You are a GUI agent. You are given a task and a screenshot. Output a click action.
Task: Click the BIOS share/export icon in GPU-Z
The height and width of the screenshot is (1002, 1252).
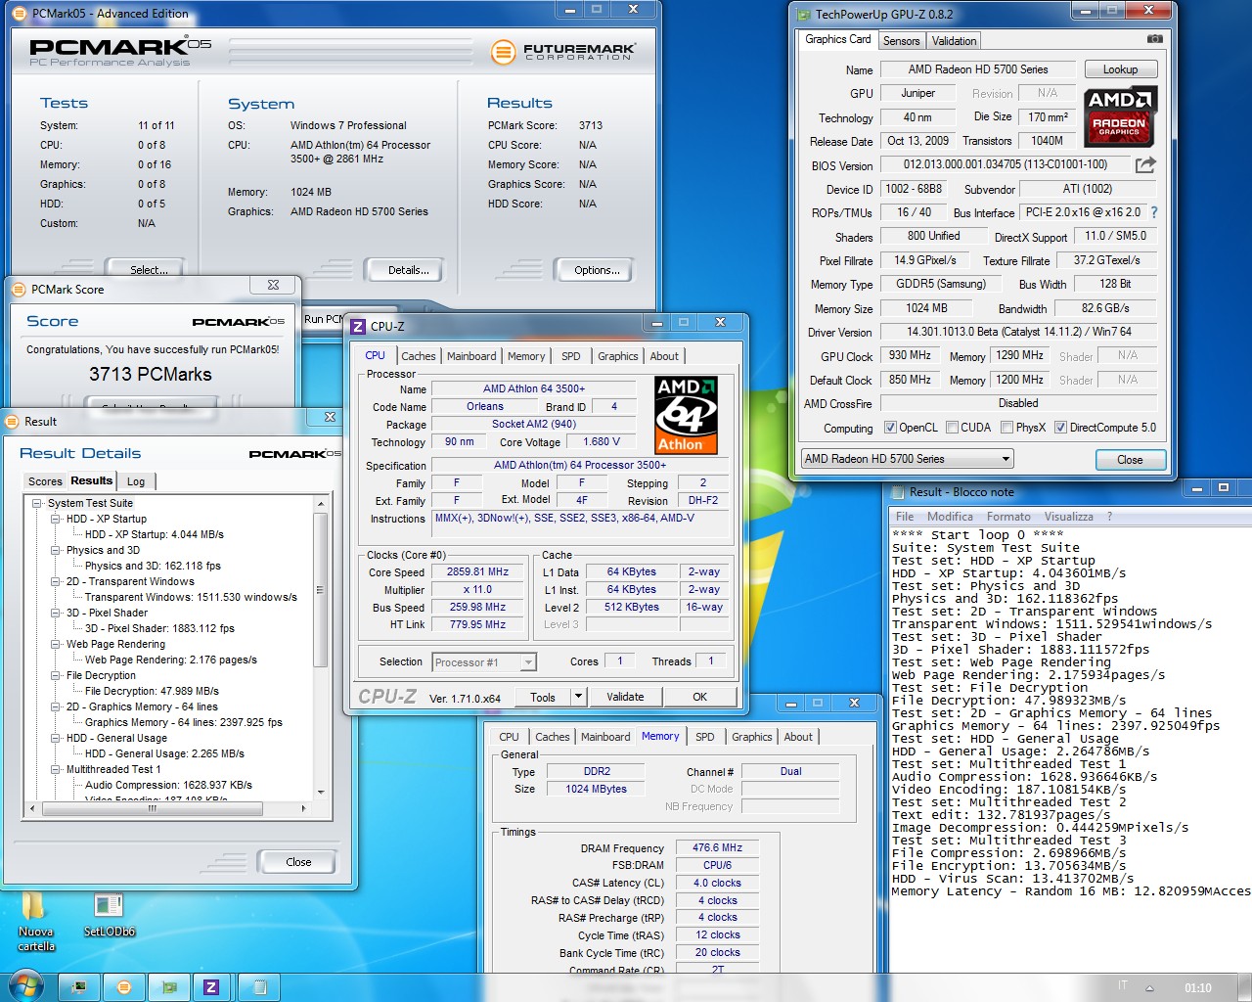click(1145, 164)
